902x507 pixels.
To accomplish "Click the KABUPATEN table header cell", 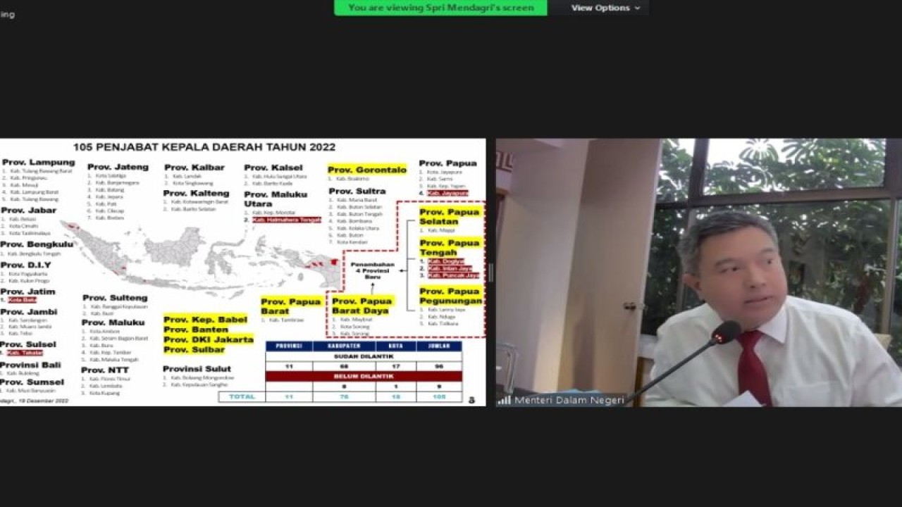I will tap(343, 346).
